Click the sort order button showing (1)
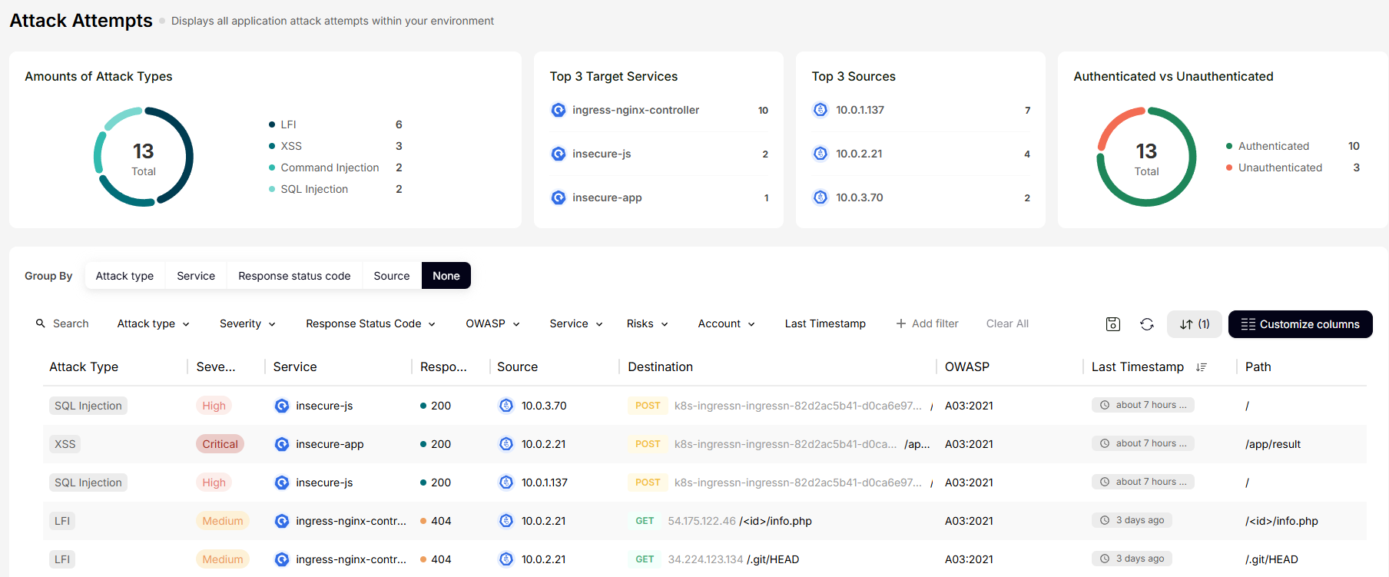 [x=1194, y=324]
